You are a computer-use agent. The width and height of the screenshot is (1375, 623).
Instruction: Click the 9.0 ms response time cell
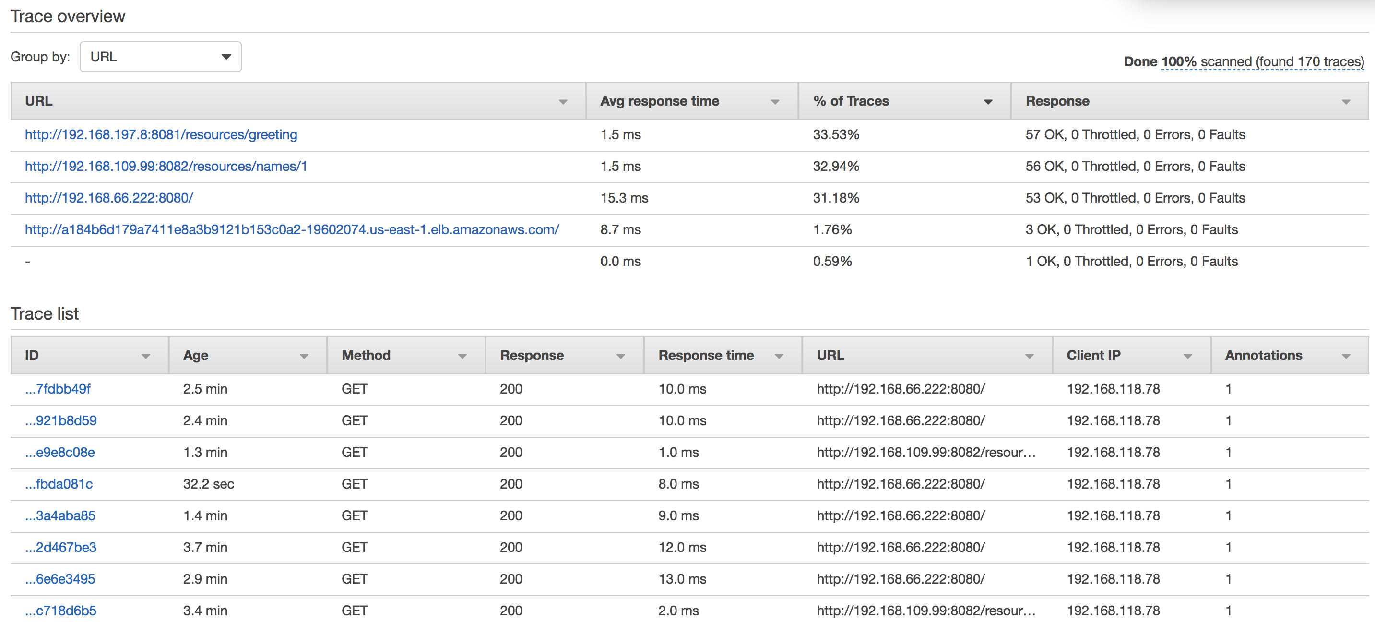(678, 515)
